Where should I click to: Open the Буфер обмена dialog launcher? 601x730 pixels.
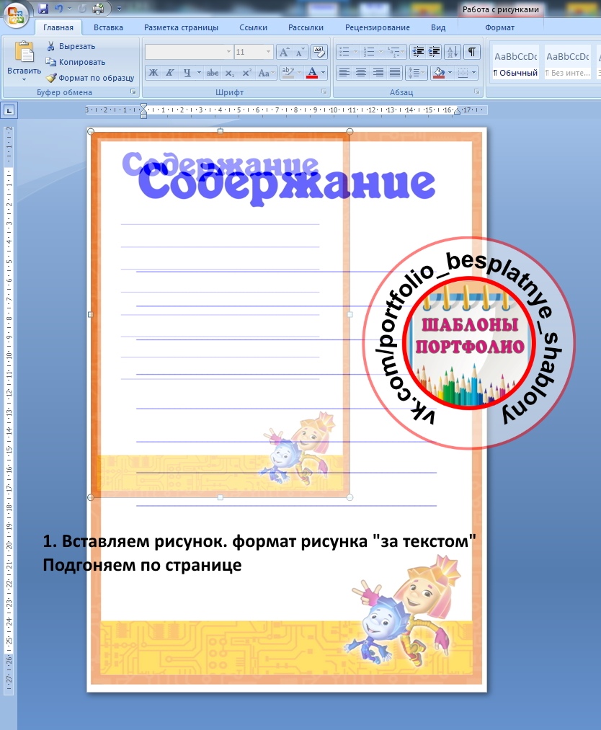tap(133, 92)
